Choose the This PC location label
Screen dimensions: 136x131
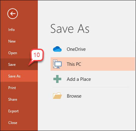pos(74,64)
